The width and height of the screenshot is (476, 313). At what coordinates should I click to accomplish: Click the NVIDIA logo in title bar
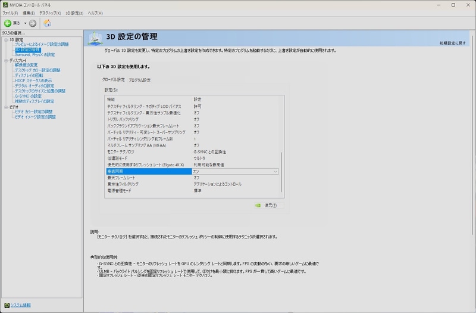pyautogui.click(x=5, y=5)
